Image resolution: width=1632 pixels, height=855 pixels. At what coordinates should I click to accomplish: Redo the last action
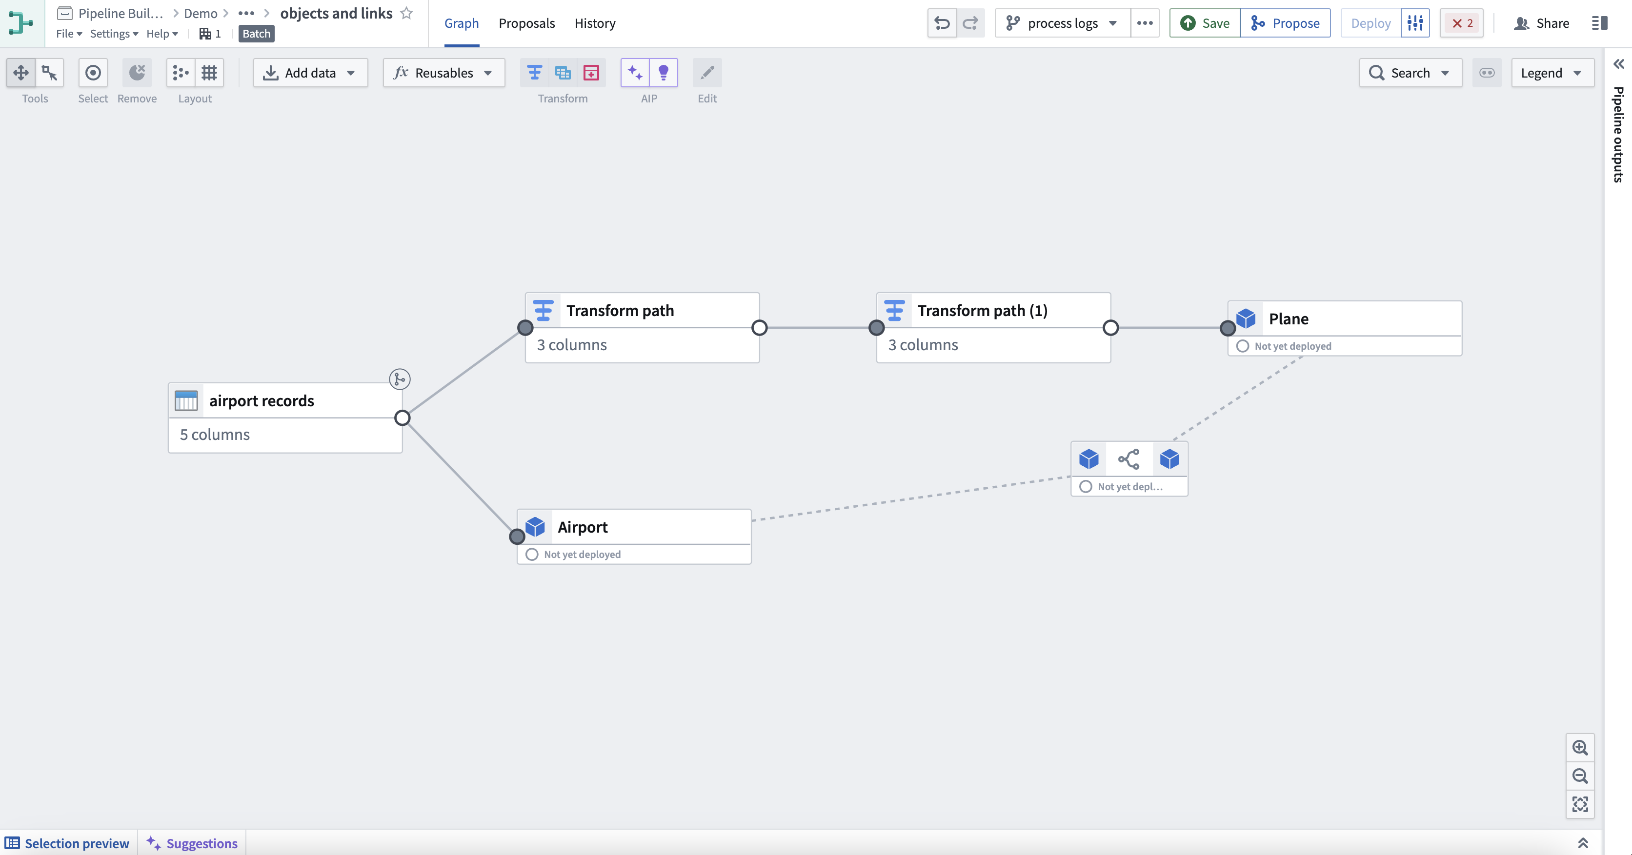(970, 23)
